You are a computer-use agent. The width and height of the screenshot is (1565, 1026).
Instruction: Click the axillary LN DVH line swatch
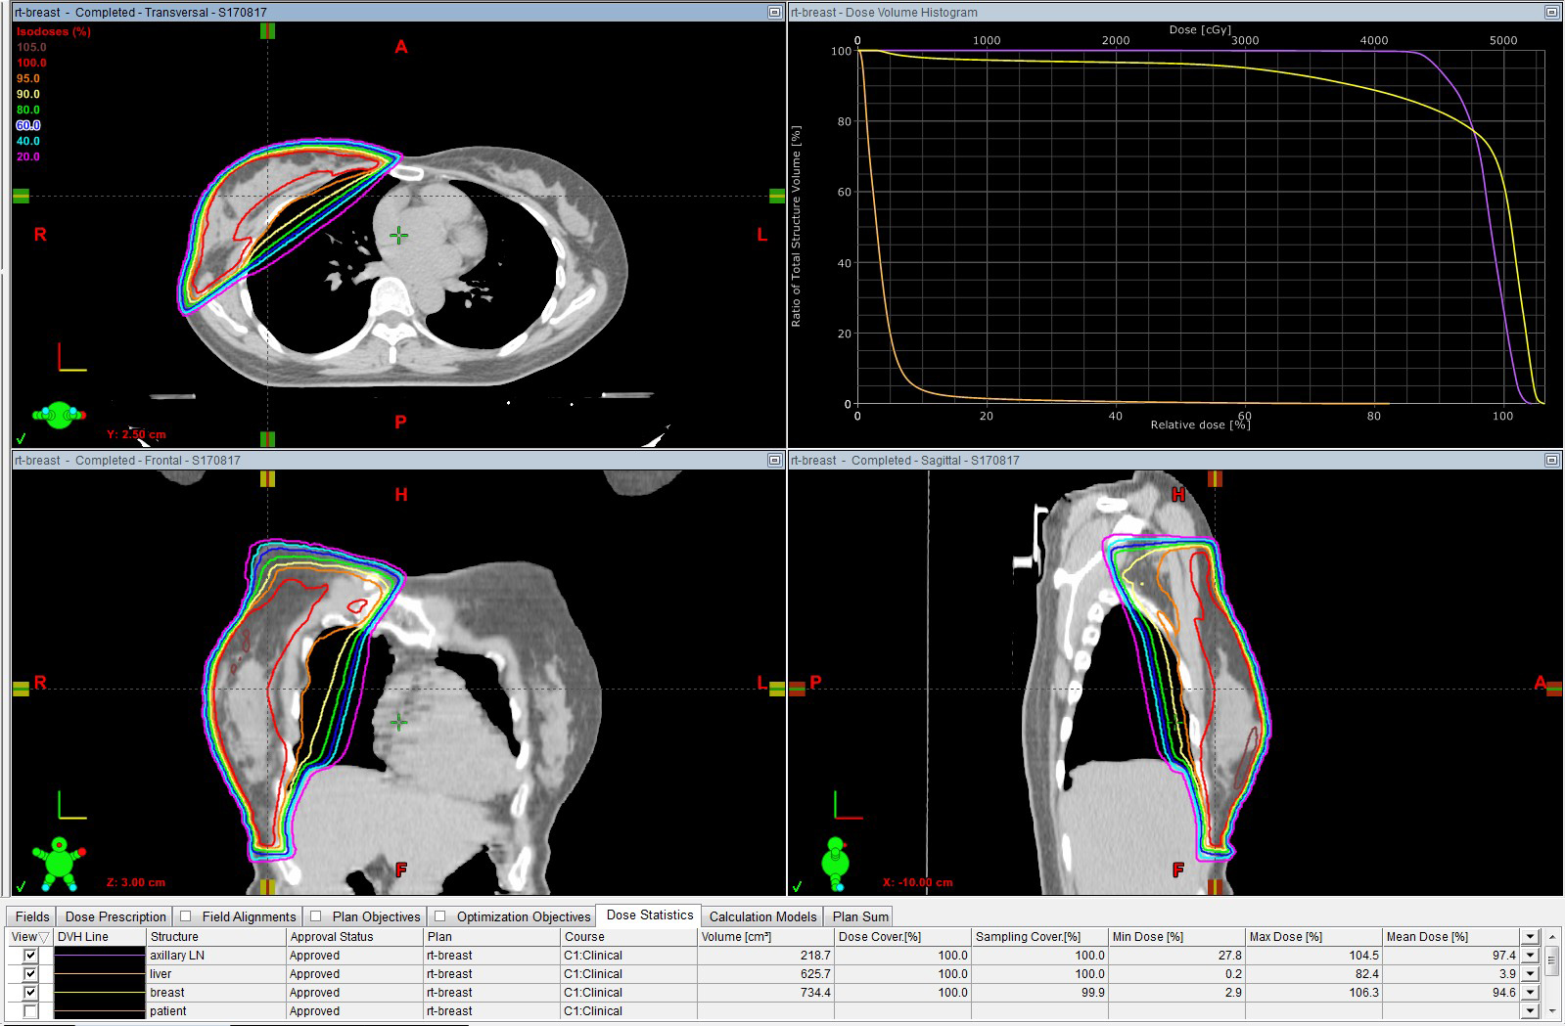[x=100, y=956]
